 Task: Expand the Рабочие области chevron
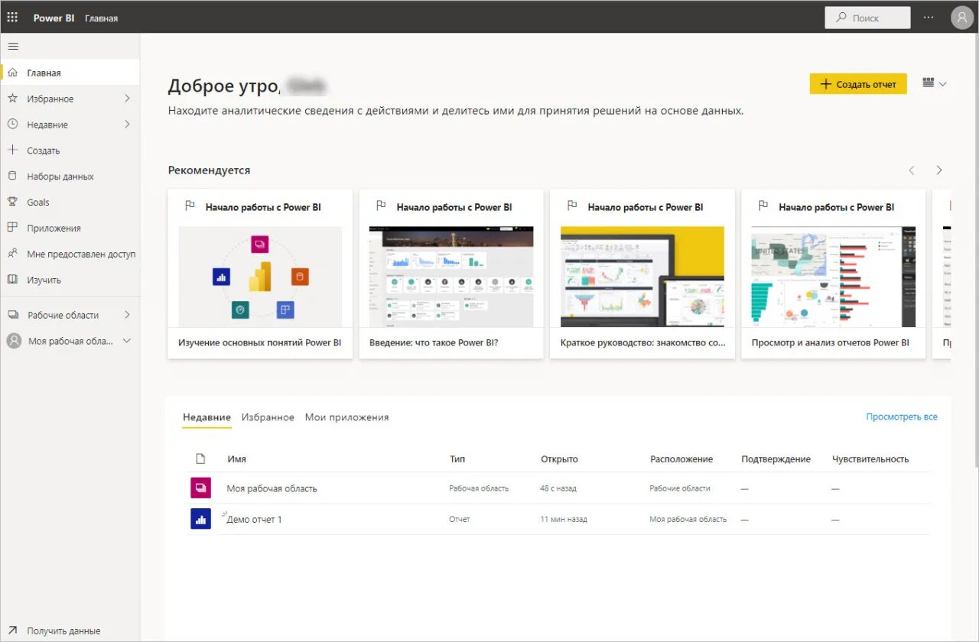click(x=127, y=315)
